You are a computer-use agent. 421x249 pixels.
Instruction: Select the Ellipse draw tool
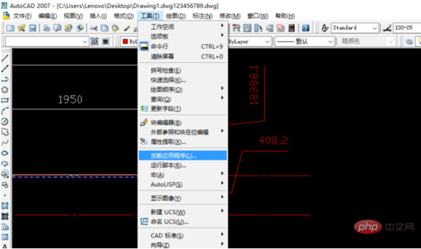point(5,153)
